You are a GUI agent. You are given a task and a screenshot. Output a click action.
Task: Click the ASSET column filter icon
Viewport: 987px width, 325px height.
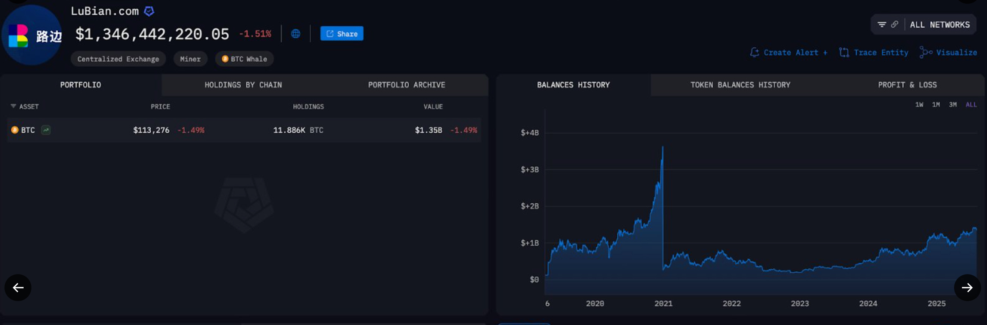[13, 106]
